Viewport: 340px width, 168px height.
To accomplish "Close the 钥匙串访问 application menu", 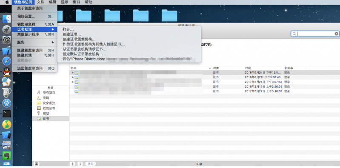I will coord(23,2).
